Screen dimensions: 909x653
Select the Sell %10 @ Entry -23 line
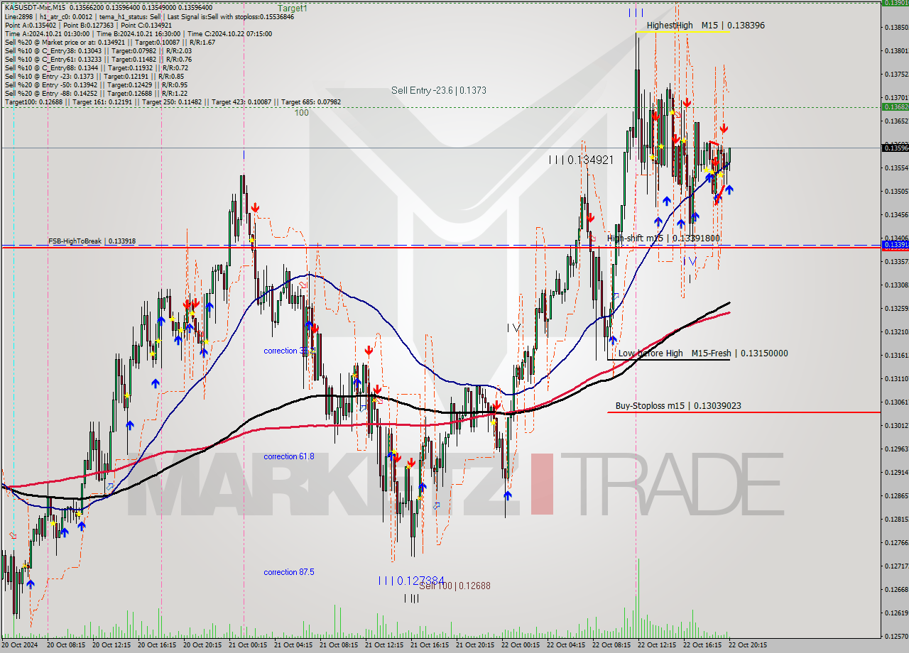[94, 76]
